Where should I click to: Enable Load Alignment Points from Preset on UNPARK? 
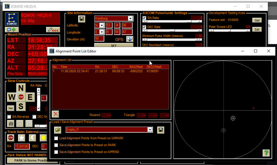coord(56,138)
